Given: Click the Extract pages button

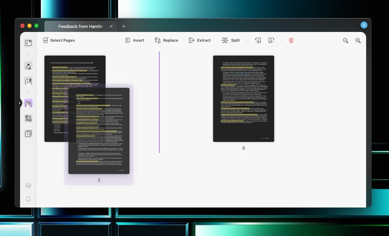Looking at the screenshot, I should (x=200, y=40).
